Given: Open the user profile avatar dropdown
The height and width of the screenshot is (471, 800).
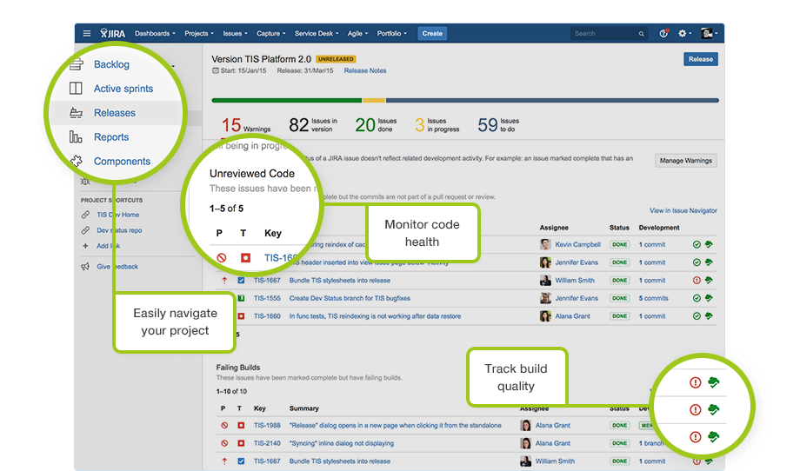Looking at the screenshot, I should point(710,33).
